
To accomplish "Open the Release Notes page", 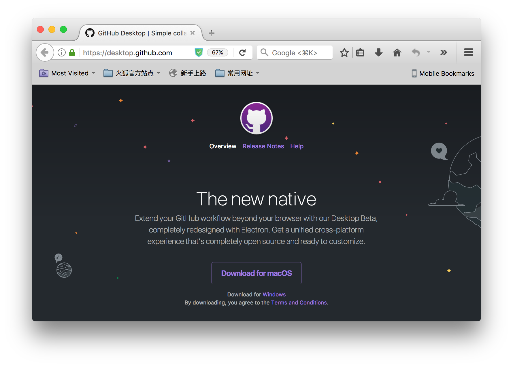I will pyautogui.click(x=263, y=146).
